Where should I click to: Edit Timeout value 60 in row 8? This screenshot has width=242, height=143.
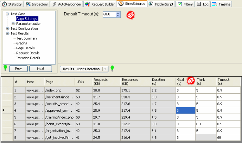pyautogui.click(x=228, y=138)
